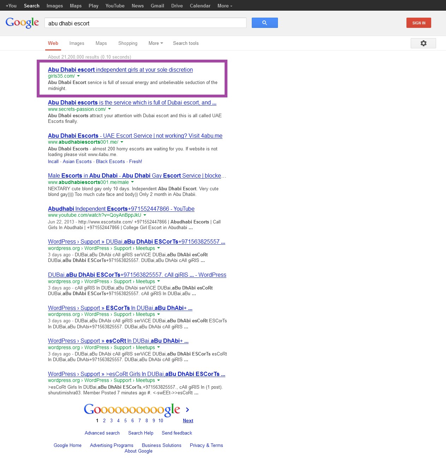Select the Web tab
Screen dimensions: 446x460
(53, 43)
